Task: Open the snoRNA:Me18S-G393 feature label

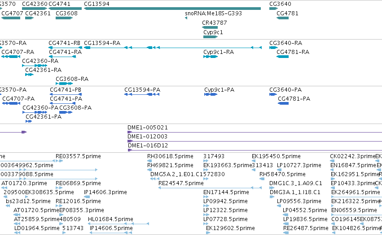Action: 213,13
